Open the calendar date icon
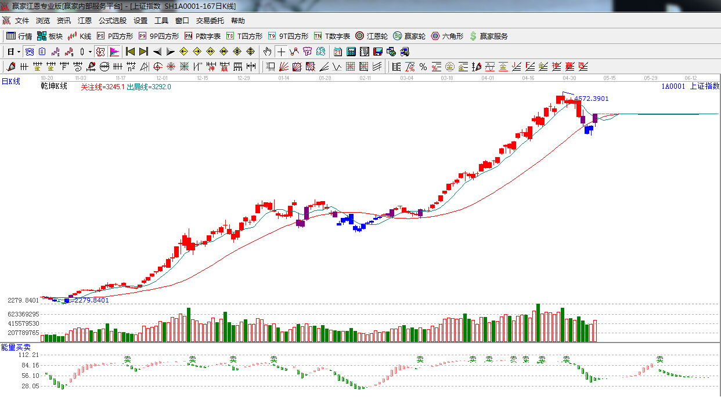Screen dimensions: 721x397 point(337,52)
